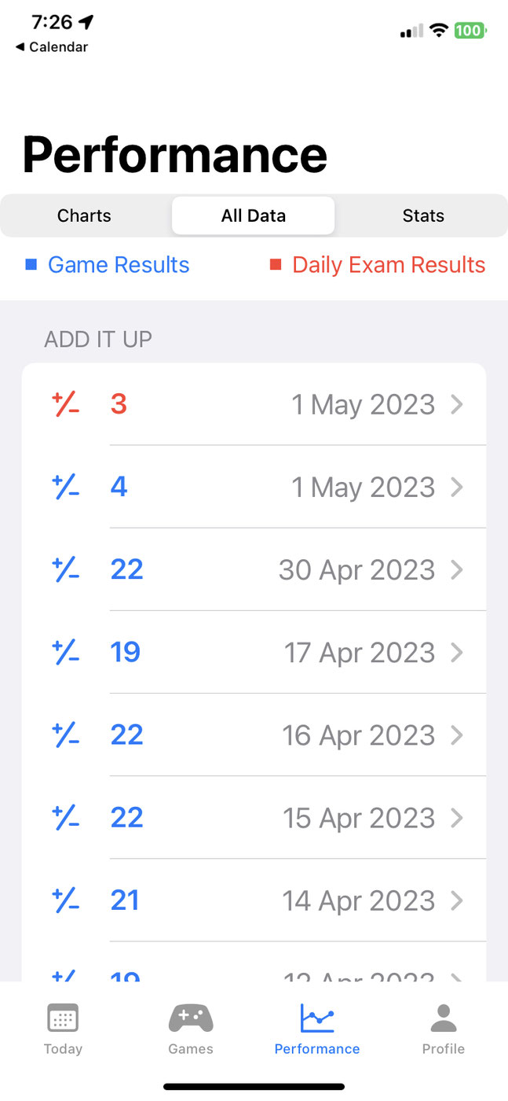Go back to Calendar app
The width and height of the screenshot is (508, 1101).
click(x=52, y=47)
